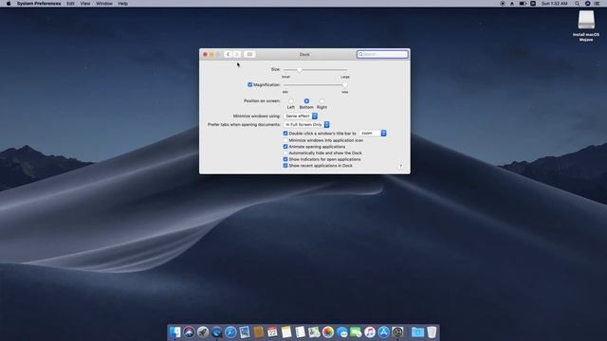Image resolution: width=607 pixels, height=341 pixels.
Task: Open Messages blue bubble in the Dock
Action: coord(342,332)
